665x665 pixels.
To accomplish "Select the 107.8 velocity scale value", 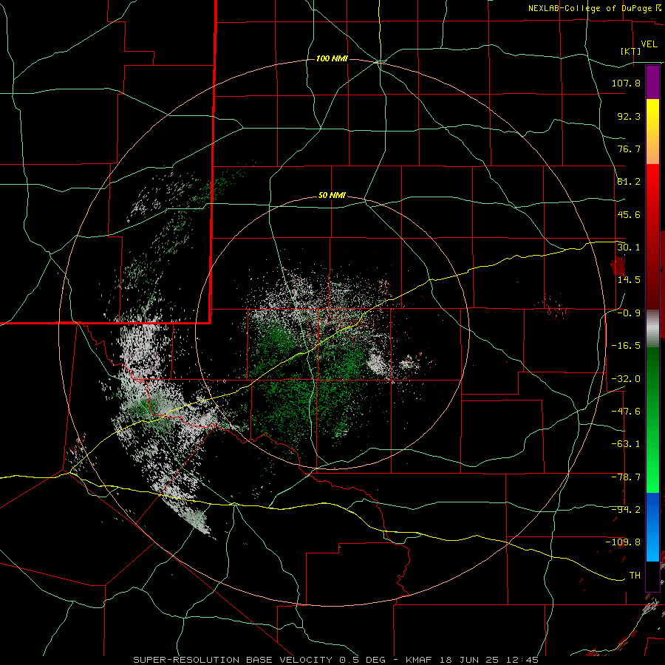I will point(626,83).
